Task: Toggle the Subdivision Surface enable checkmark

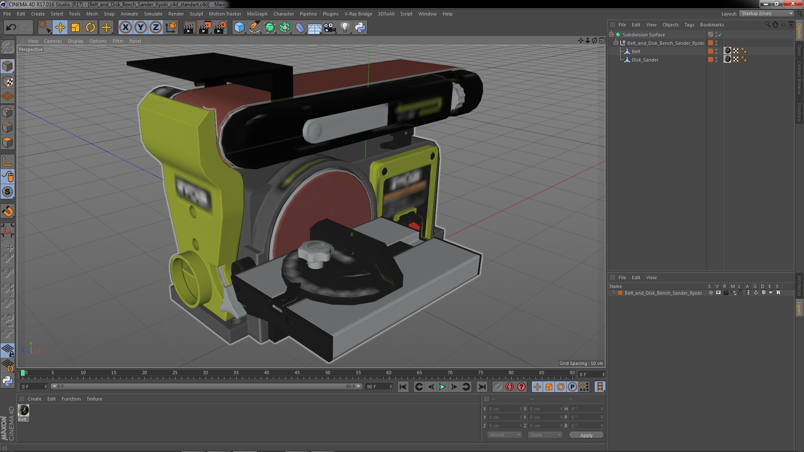Action: click(x=720, y=35)
